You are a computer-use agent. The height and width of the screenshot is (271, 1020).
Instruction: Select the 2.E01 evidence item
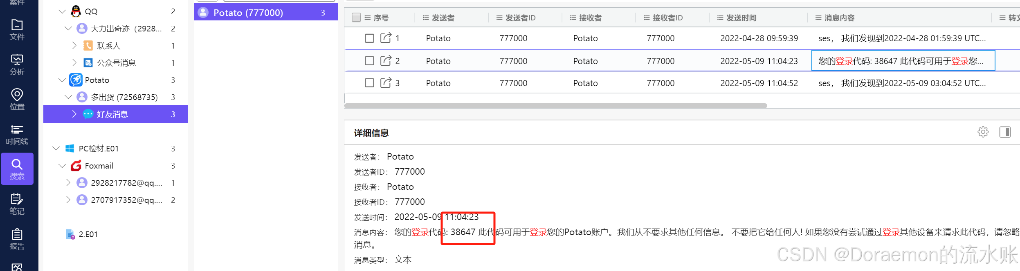click(88, 234)
